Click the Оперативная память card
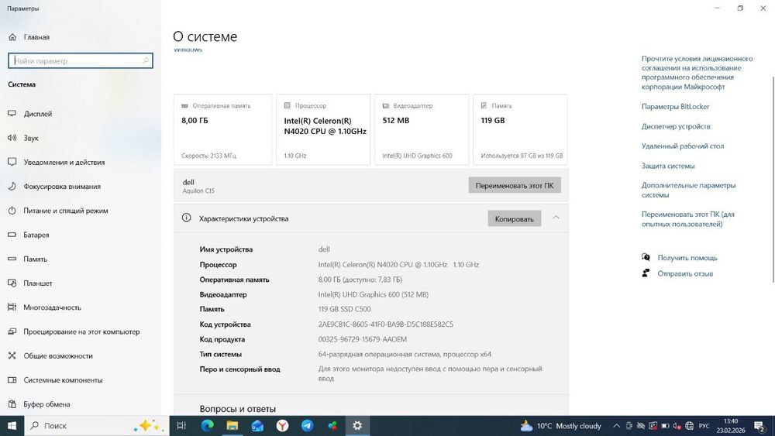 [x=222, y=129]
